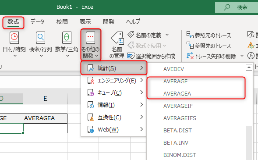Click the キューブ cube book icon
Screen dimensions: 258x160
(91, 92)
